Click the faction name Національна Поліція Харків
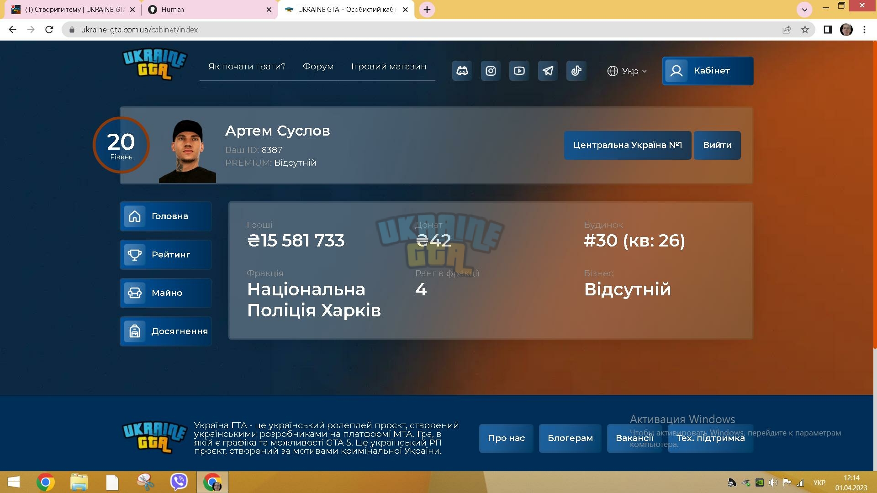 coord(314,300)
